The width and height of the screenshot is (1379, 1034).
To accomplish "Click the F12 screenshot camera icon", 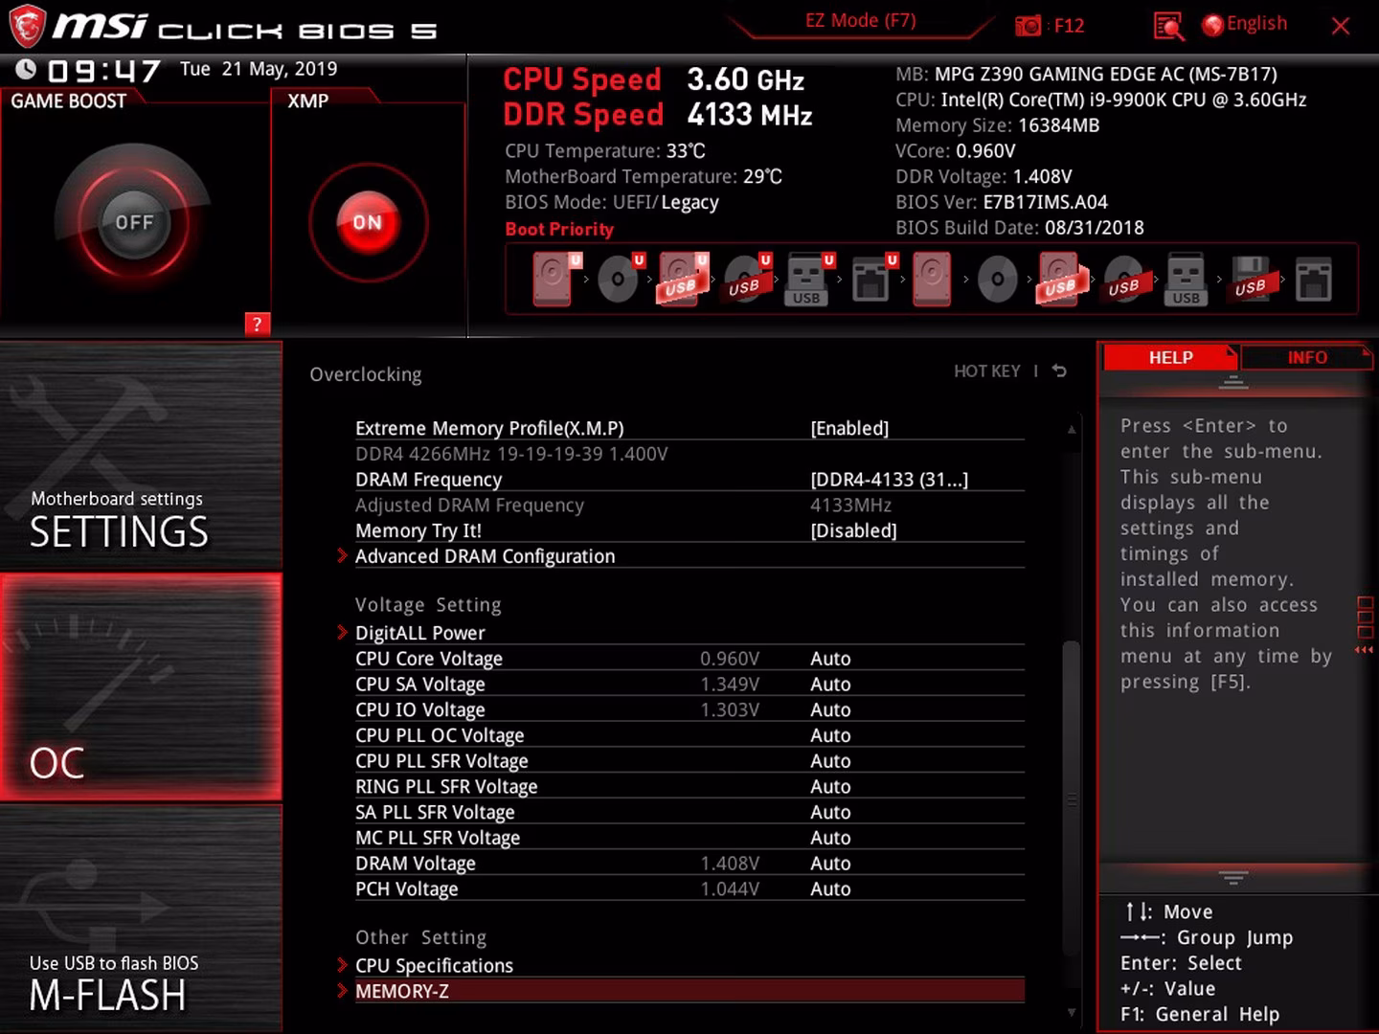I will coord(1028,26).
